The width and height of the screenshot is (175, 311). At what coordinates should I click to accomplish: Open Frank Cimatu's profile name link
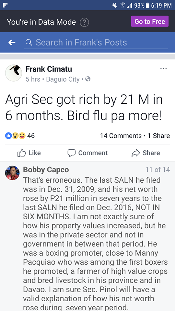coord(49,69)
